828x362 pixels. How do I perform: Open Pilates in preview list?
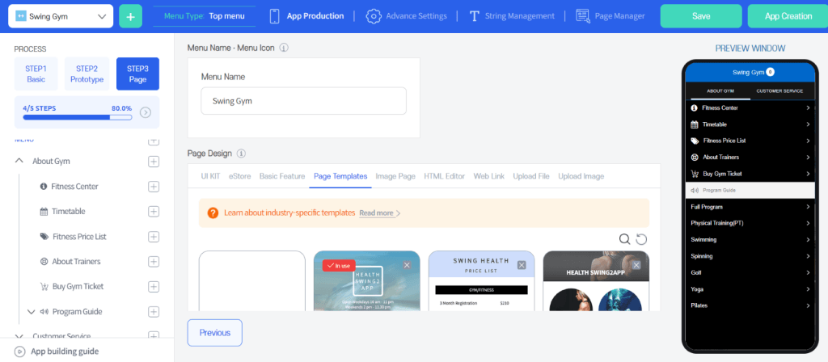click(x=750, y=305)
